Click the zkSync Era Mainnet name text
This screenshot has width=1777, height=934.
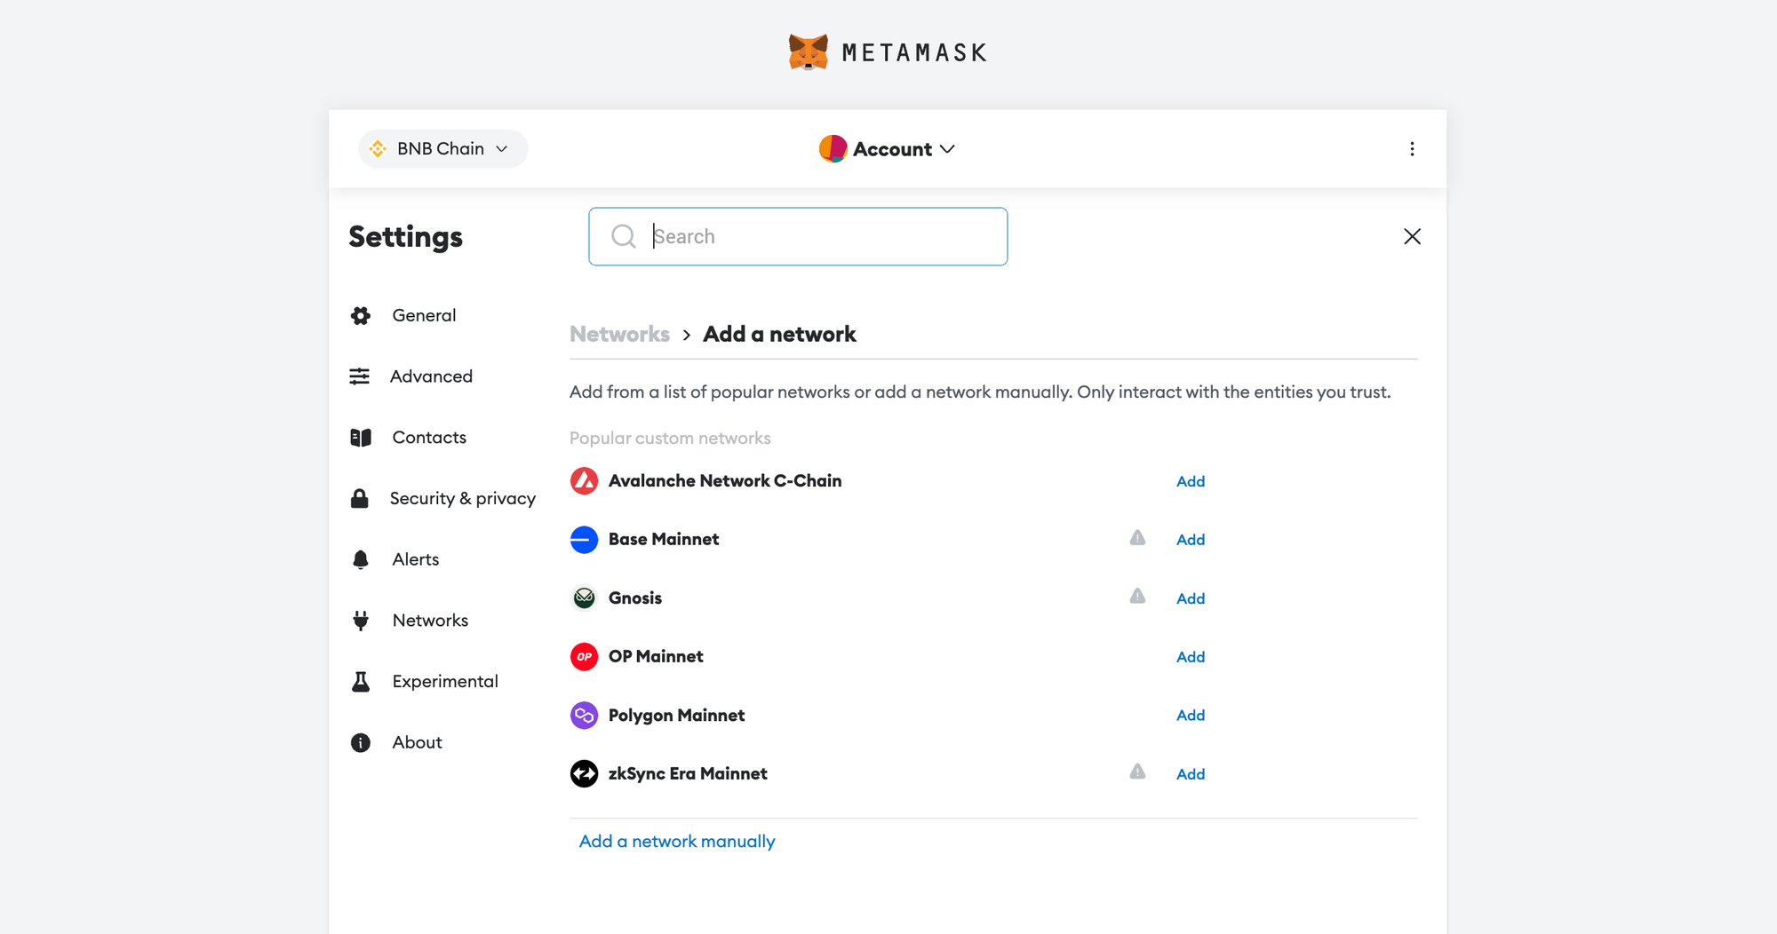688,774
